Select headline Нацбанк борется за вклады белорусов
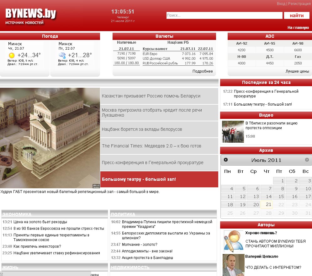The image size is (312, 276). (x=159, y=129)
